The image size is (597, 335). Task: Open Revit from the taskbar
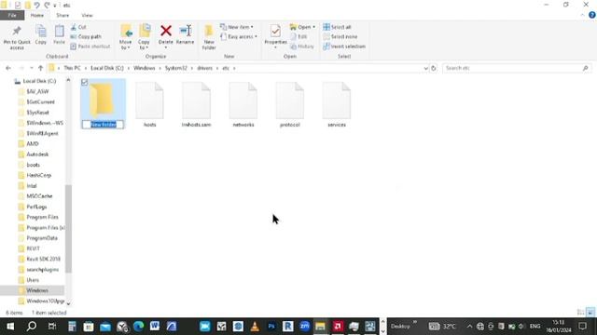288,327
